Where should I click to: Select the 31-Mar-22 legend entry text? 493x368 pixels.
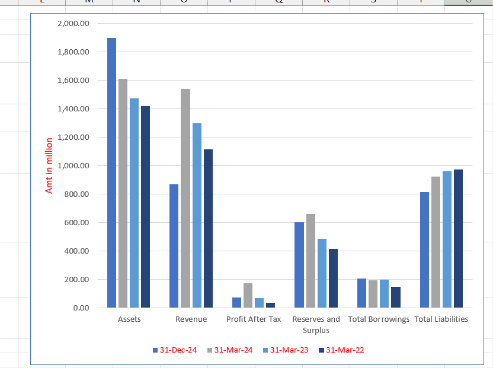coord(345,350)
